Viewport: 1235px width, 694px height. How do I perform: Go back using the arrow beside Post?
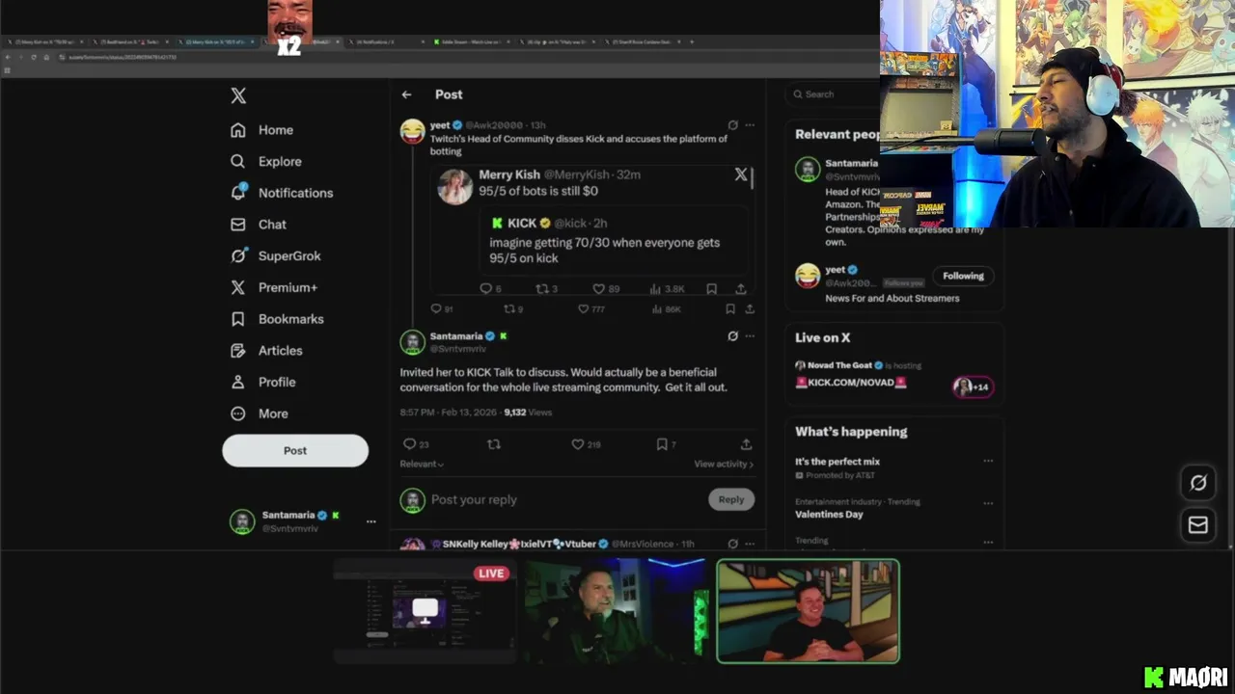pos(406,94)
